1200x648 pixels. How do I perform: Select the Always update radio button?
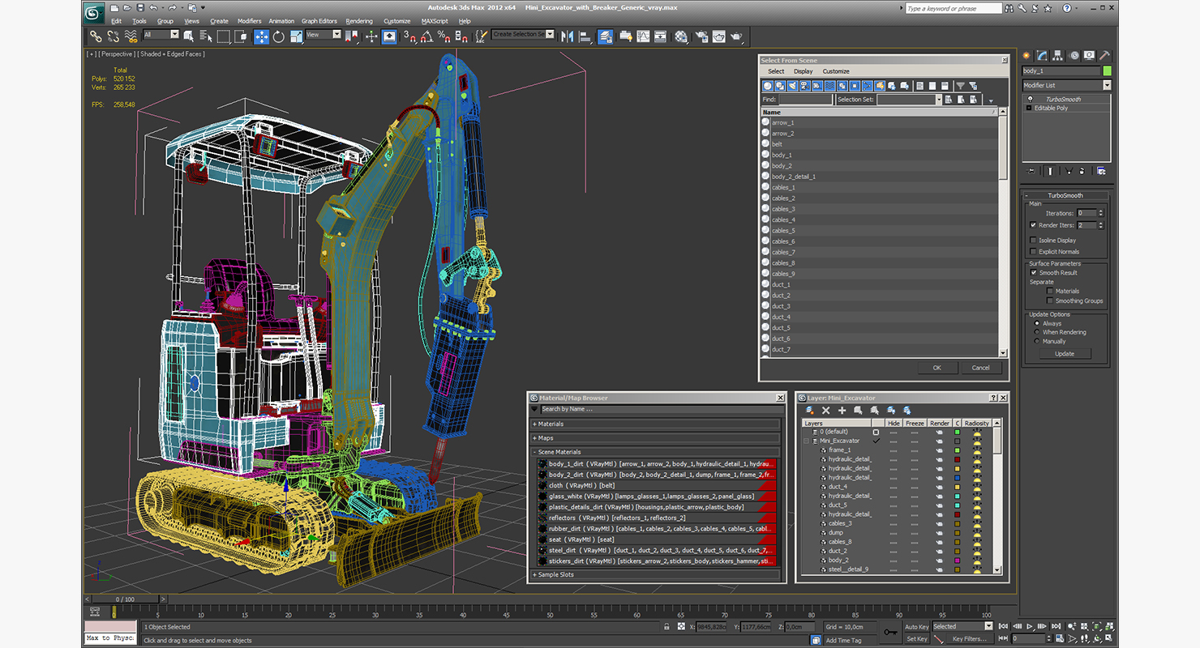[1037, 323]
